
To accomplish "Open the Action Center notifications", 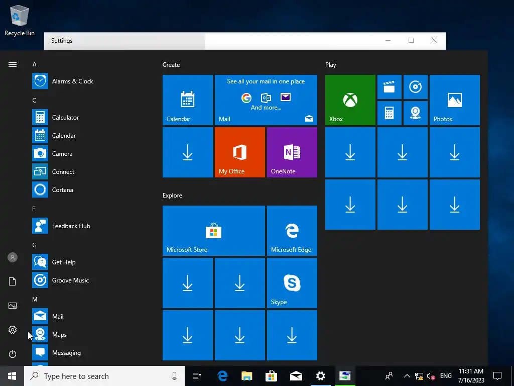I will click(497, 376).
